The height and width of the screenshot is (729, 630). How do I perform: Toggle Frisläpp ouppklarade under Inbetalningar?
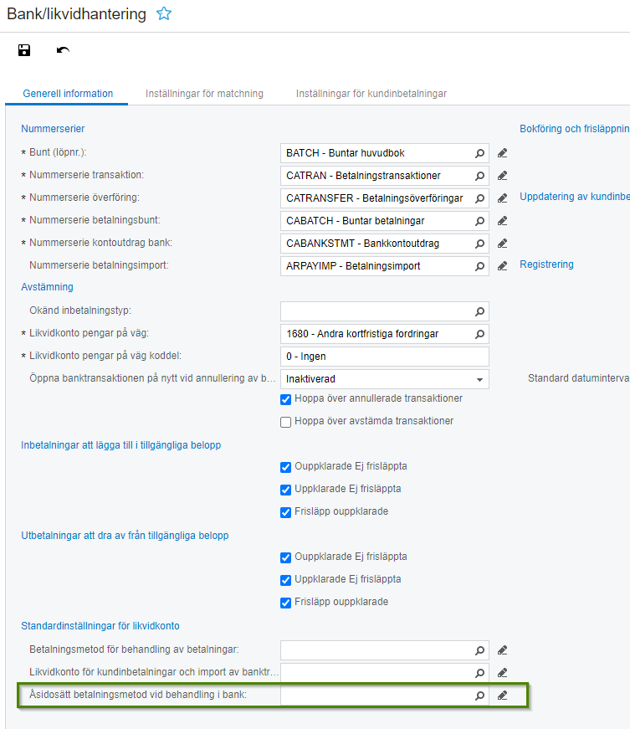point(286,512)
